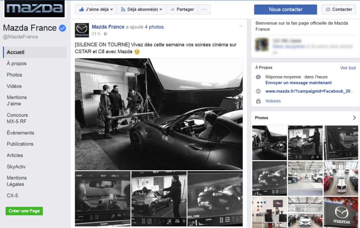Click the Voitures category icon
Screen dimensions: 360x228
pyautogui.click(x=258, y=101)
